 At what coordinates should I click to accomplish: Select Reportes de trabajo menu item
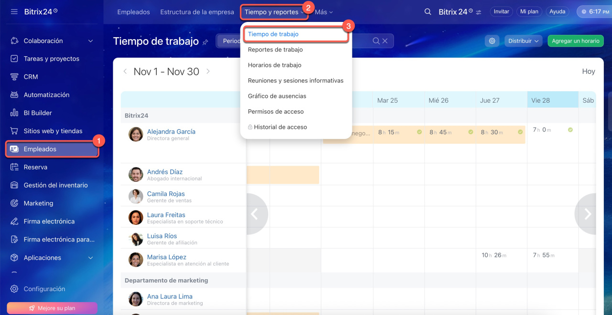(275, 50)
